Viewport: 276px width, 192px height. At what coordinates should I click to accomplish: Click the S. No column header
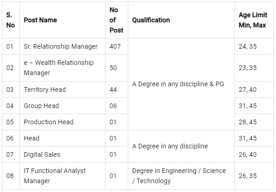point(11,20)
